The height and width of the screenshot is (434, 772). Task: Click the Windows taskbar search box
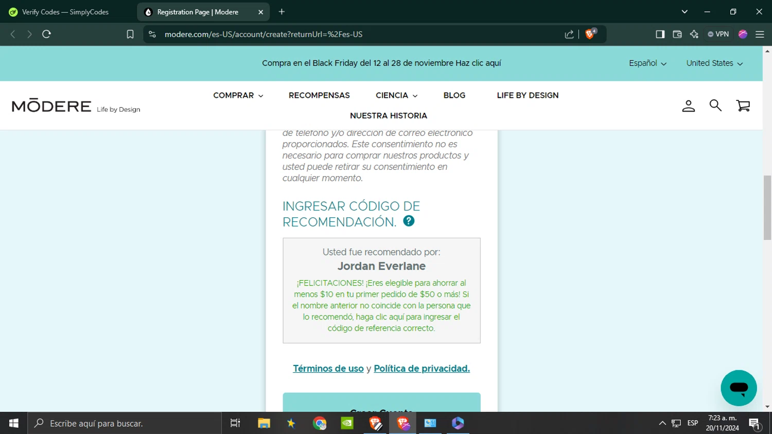(x=125, y=423)
